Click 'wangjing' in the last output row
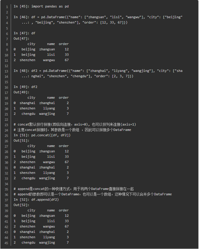This screenshot has height=249, width=199. [x=47, y=243]
